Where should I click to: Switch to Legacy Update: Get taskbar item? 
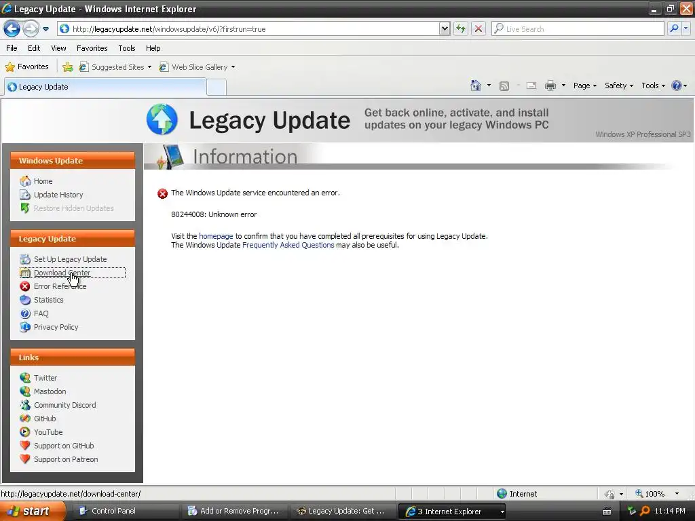pyautogui.click(x=342, y=511)
